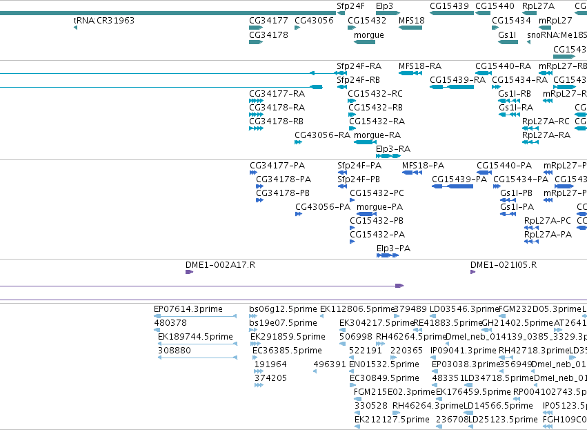Select the Sfp24F gene label
This screenshot has height=430, width=587.
[350, 6]
